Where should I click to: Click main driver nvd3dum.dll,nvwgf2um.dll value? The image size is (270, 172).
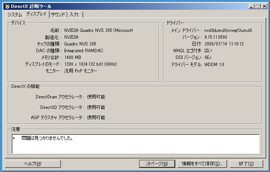[228, 30]
